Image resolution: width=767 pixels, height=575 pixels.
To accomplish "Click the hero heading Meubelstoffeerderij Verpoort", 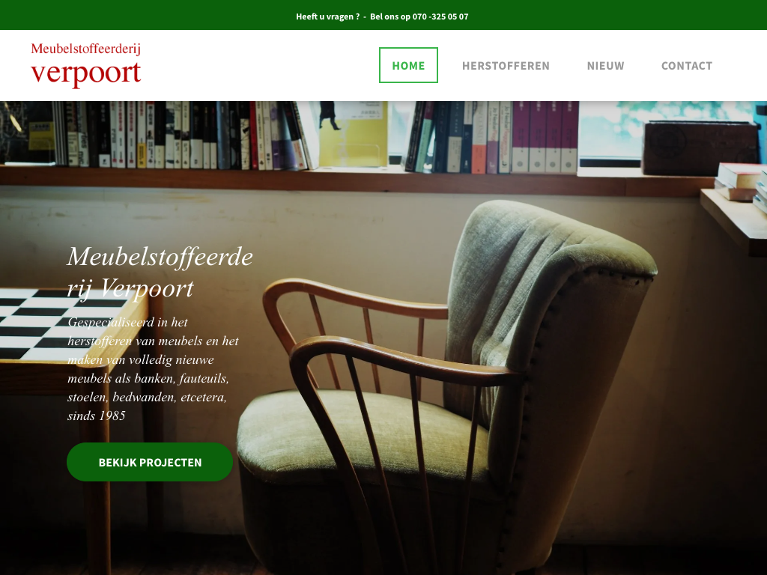I will 160,272.
